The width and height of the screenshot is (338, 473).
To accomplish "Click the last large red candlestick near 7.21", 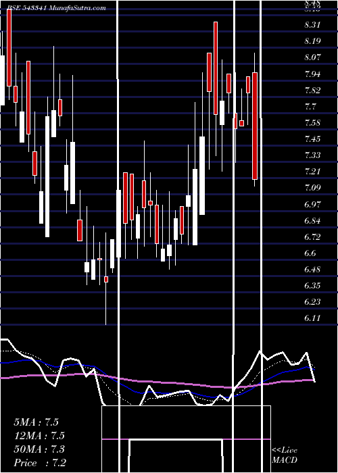I will click(x=255, y=126).
